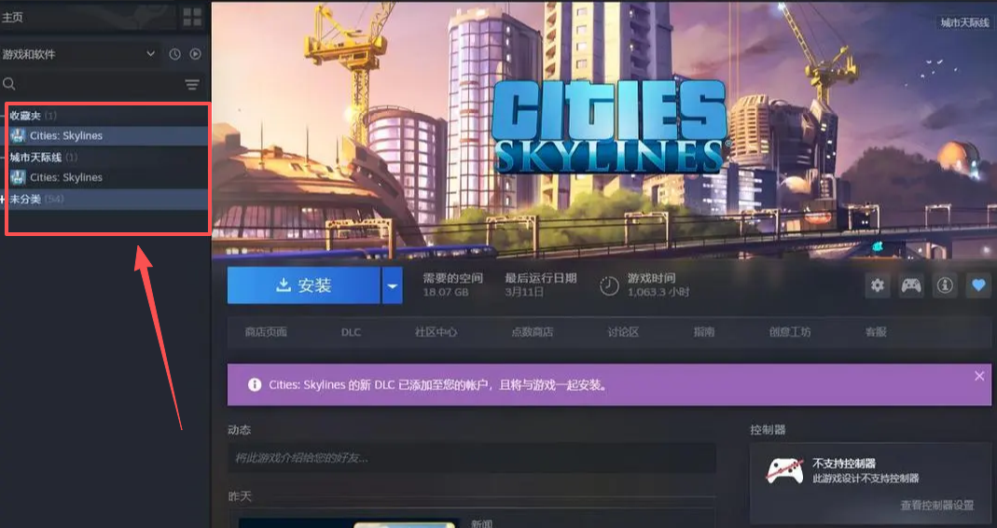Show game info with the (i) icon
The image size is (997, 528).
pyautogui.click(x=944, y=285)
